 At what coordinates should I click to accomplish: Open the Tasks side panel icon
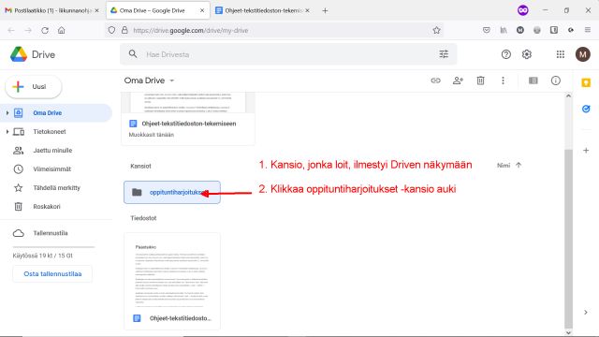pyautogui.click(x=586, y=109)
